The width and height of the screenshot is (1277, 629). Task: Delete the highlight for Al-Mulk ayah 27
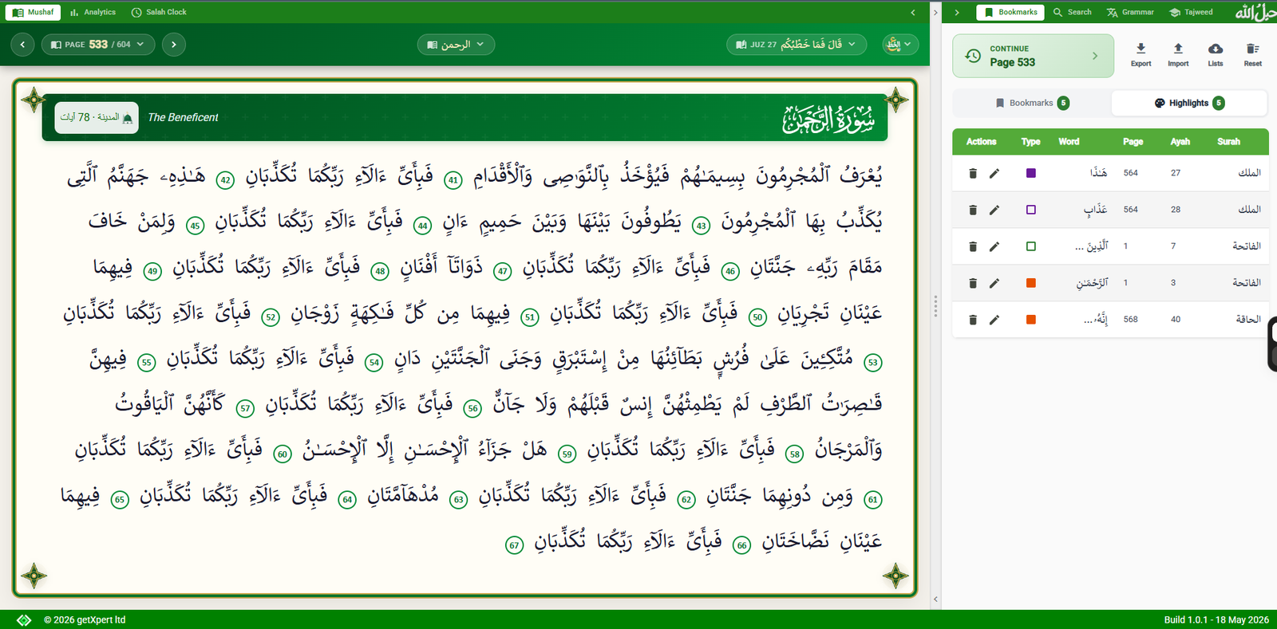pos(973,173)
